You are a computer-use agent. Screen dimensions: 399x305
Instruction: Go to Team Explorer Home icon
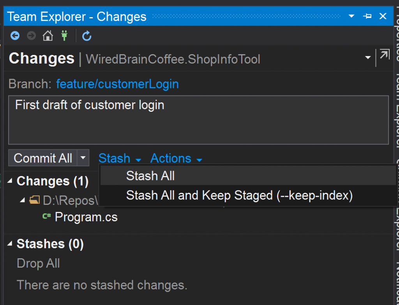pos(48,35)
